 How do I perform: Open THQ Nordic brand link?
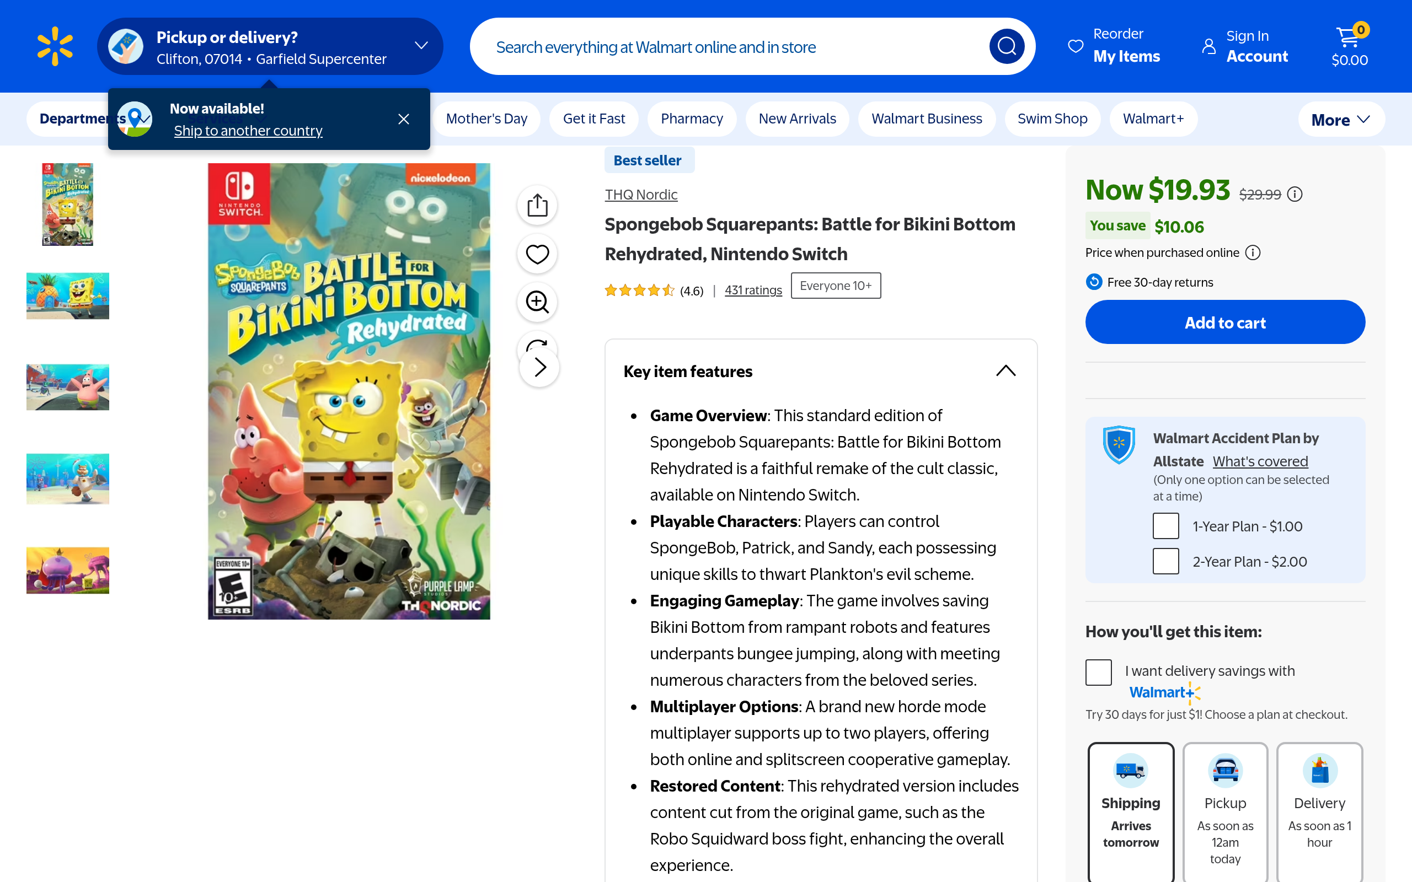641,195
